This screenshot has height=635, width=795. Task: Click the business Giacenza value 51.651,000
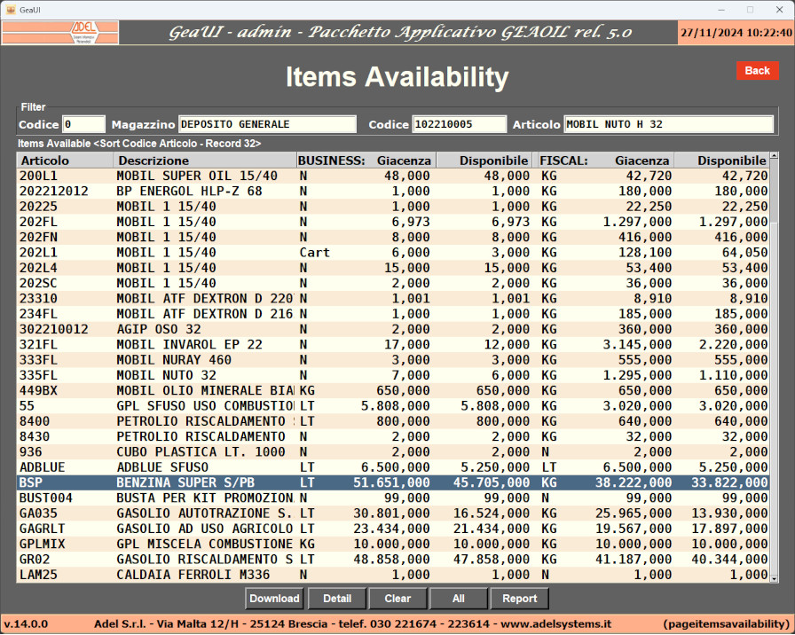tap(391, 482)
